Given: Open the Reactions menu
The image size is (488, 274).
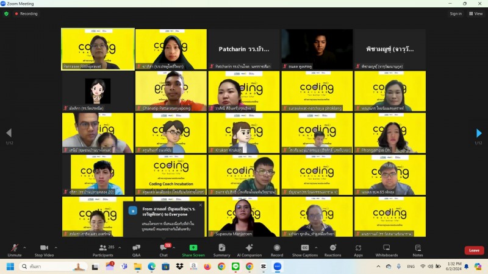Looking at the screenshot, I should point(332,250).
